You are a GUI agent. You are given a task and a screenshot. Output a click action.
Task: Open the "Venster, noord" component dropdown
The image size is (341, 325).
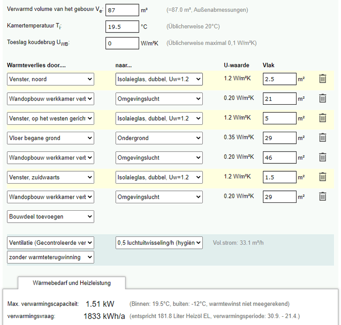[x=50, y=79]
